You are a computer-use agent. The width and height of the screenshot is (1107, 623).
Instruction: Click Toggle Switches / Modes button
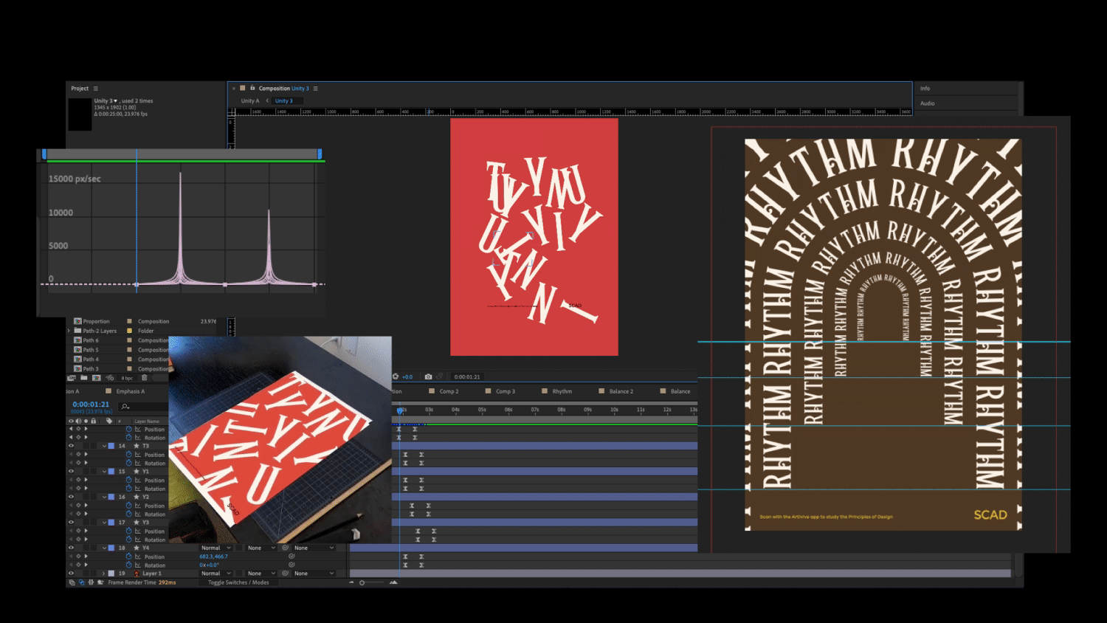pyautogui.click(x=238, y=582)
